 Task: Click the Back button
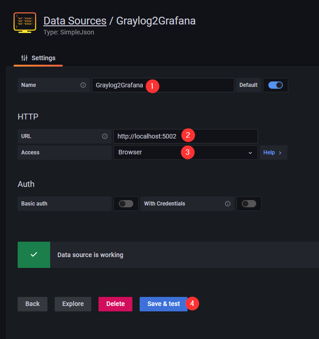(x=33, y=304)
